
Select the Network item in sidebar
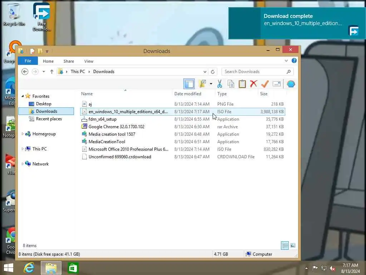point(40,164)
